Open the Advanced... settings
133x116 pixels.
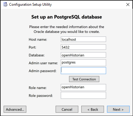(x=15, y=109)
